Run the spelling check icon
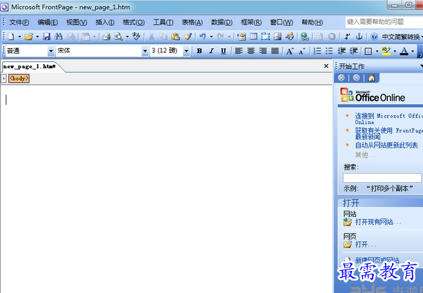Image resolution: width=423 pixels, height=293 pixels. 136,37
